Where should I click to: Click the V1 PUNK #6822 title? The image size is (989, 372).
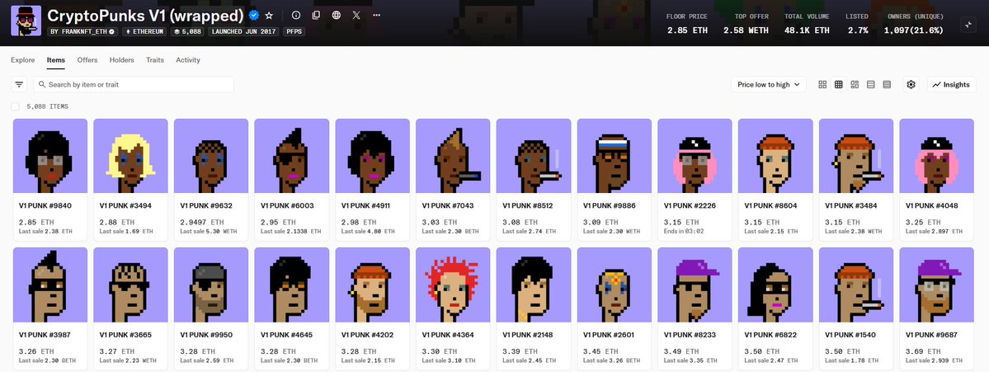pyautogui.click(x=770, y=335)
